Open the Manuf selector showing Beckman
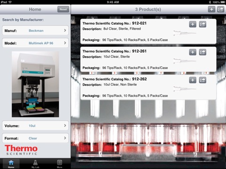This screenshot has height=169, width=226. (x=35, y=31)
